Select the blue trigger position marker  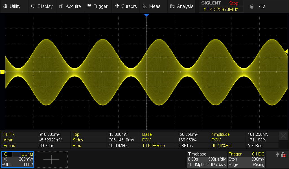[x=146, y=15]
